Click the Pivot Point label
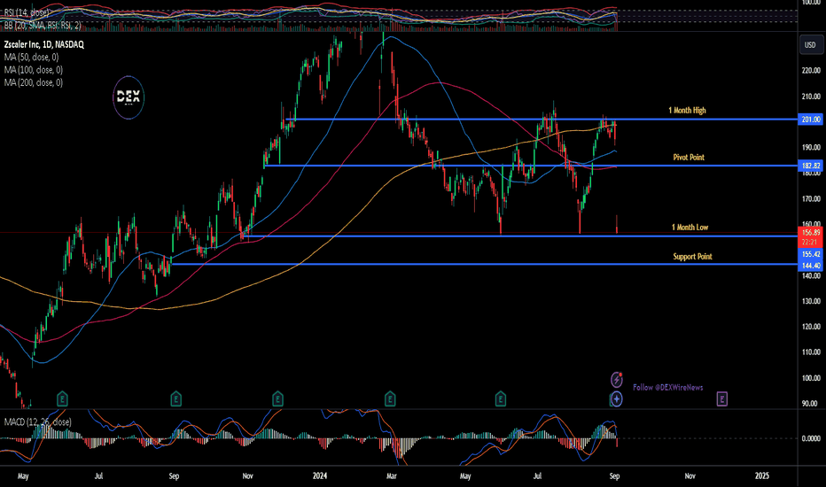826x487 pixels. (689, 158)
